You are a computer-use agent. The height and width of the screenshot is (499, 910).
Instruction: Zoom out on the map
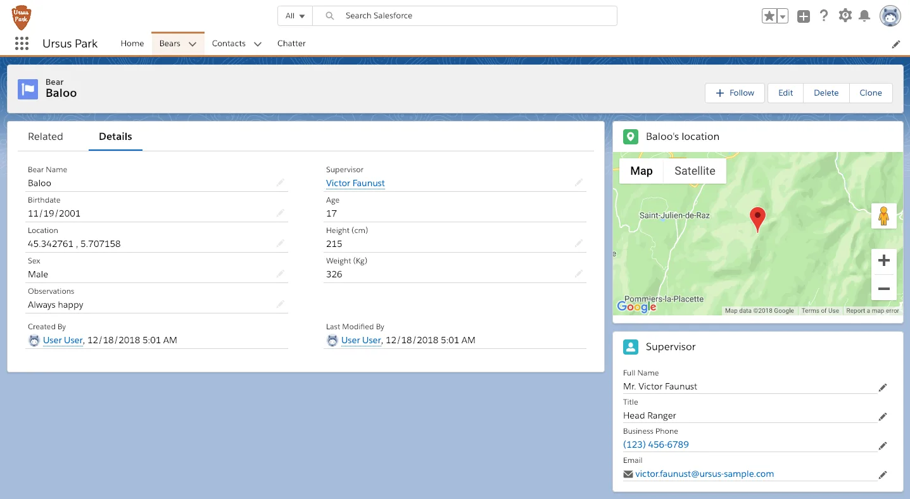884,289
